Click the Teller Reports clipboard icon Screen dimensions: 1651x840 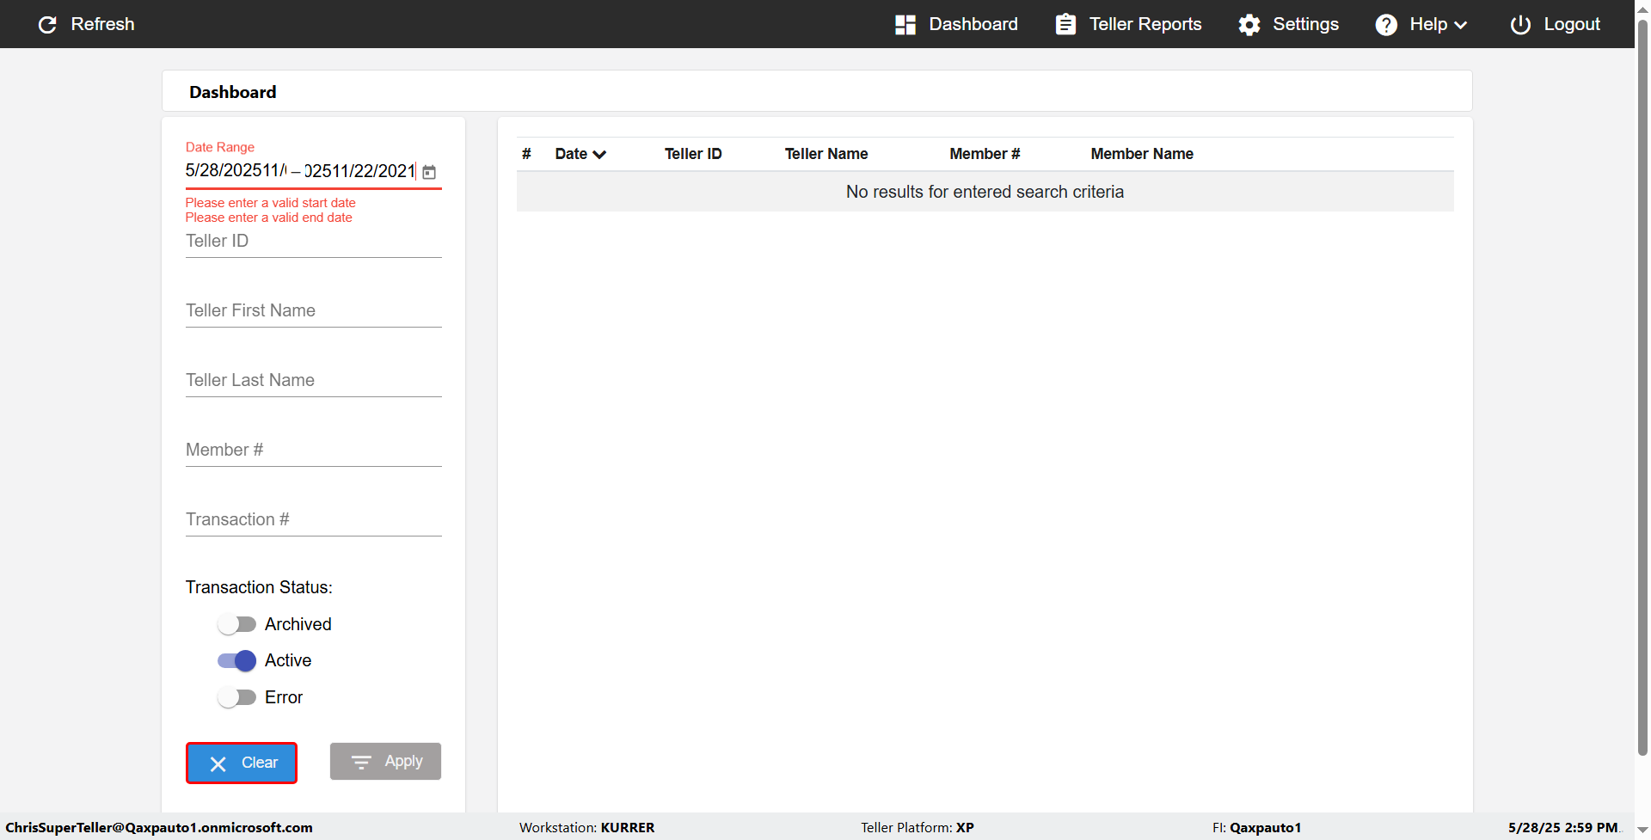coord(1065,24)
